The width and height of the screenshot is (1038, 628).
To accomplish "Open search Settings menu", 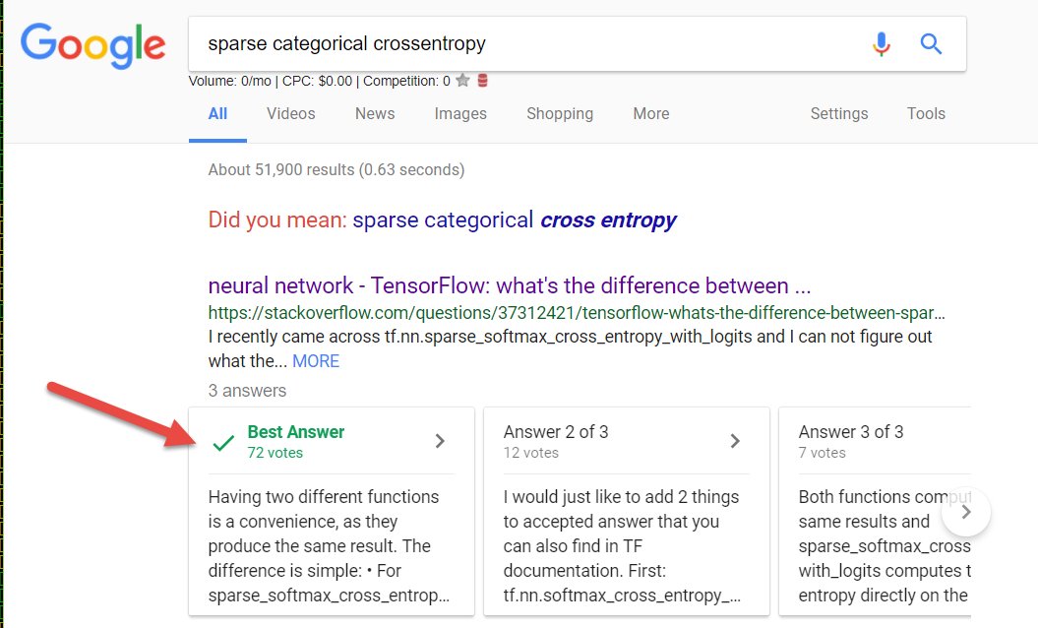I will click(839, 113).
